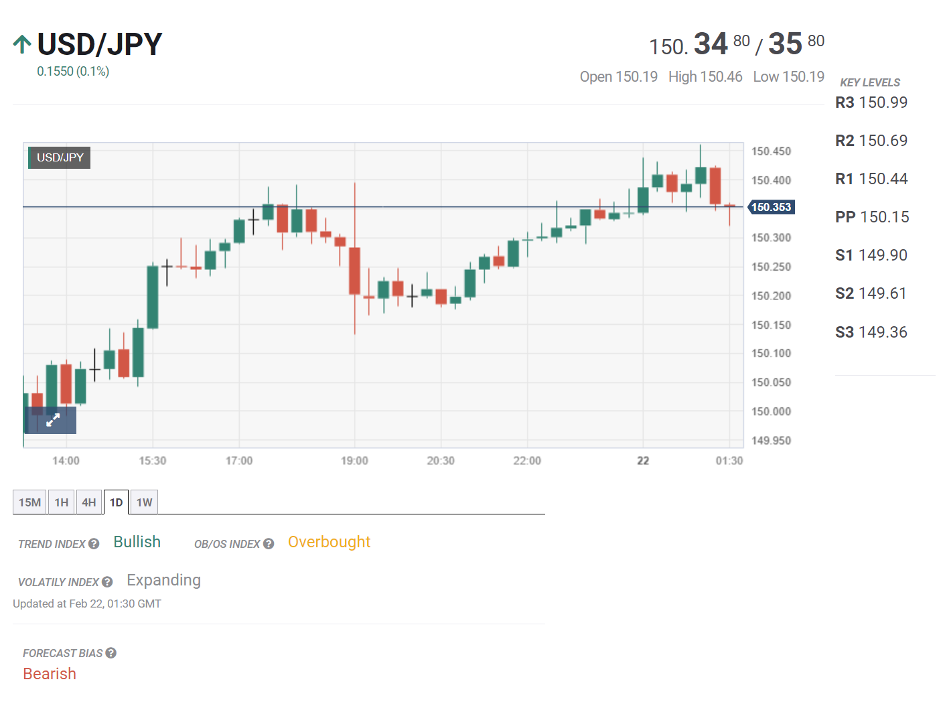Select the 1D timeframe tab
Viewport: 943px width, 702px height.
click(x=117, y=502)
